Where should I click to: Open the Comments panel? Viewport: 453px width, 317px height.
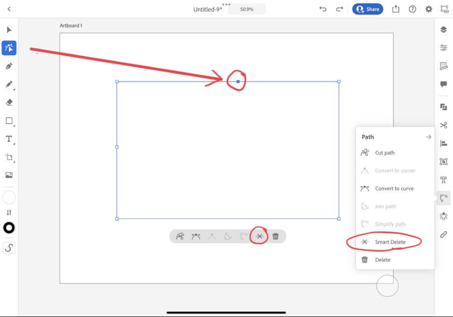(444, 84)
